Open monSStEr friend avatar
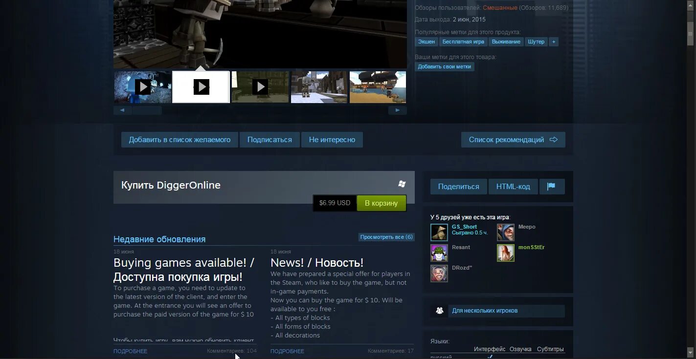This screenshot has width=696, height=359. tap(506, 253)
